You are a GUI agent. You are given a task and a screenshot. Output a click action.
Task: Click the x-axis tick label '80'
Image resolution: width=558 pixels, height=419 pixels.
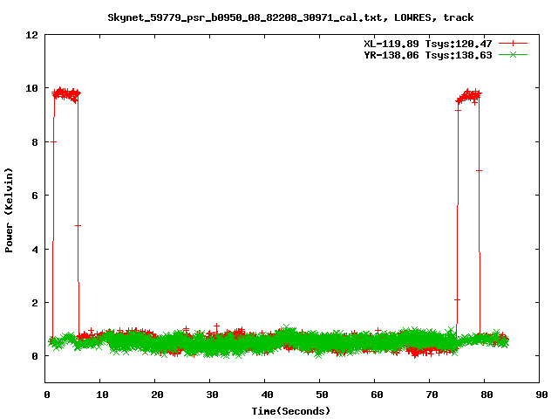(487, 395)
